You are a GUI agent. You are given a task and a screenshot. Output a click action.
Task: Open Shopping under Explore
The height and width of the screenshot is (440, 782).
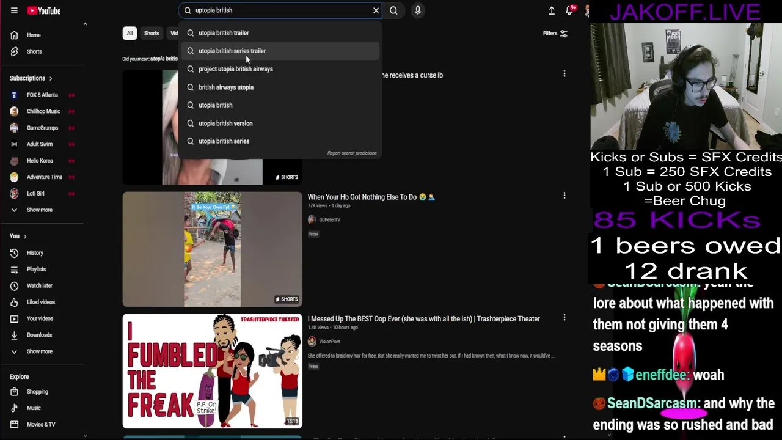point(43,392)
